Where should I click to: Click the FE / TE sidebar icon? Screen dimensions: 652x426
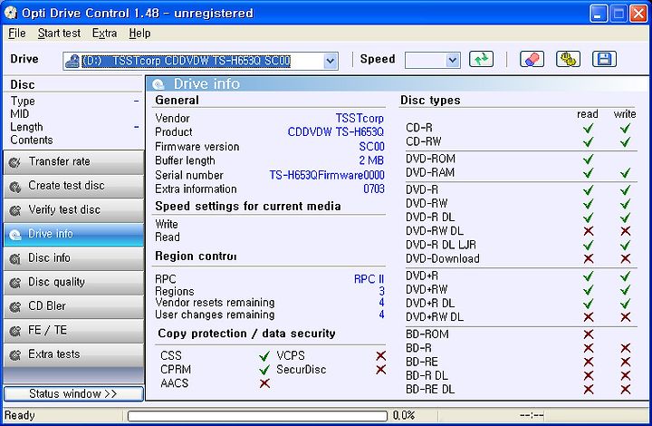(x=15, y=331)
